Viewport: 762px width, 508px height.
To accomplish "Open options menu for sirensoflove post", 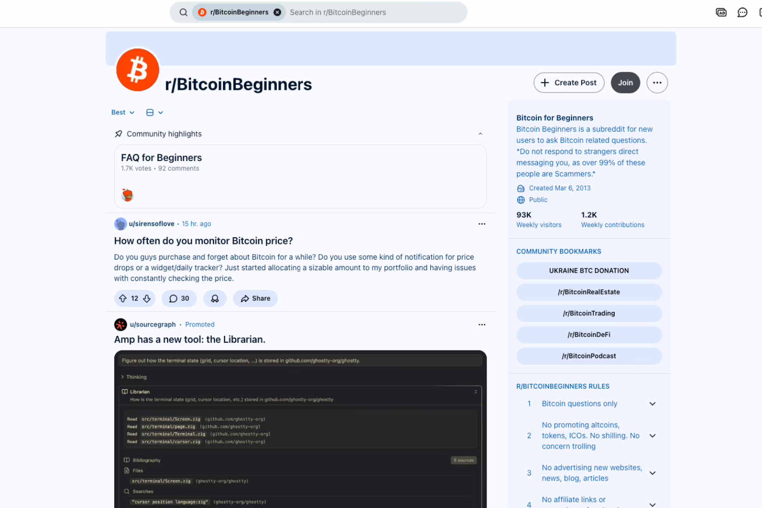I will click(482, 224).
